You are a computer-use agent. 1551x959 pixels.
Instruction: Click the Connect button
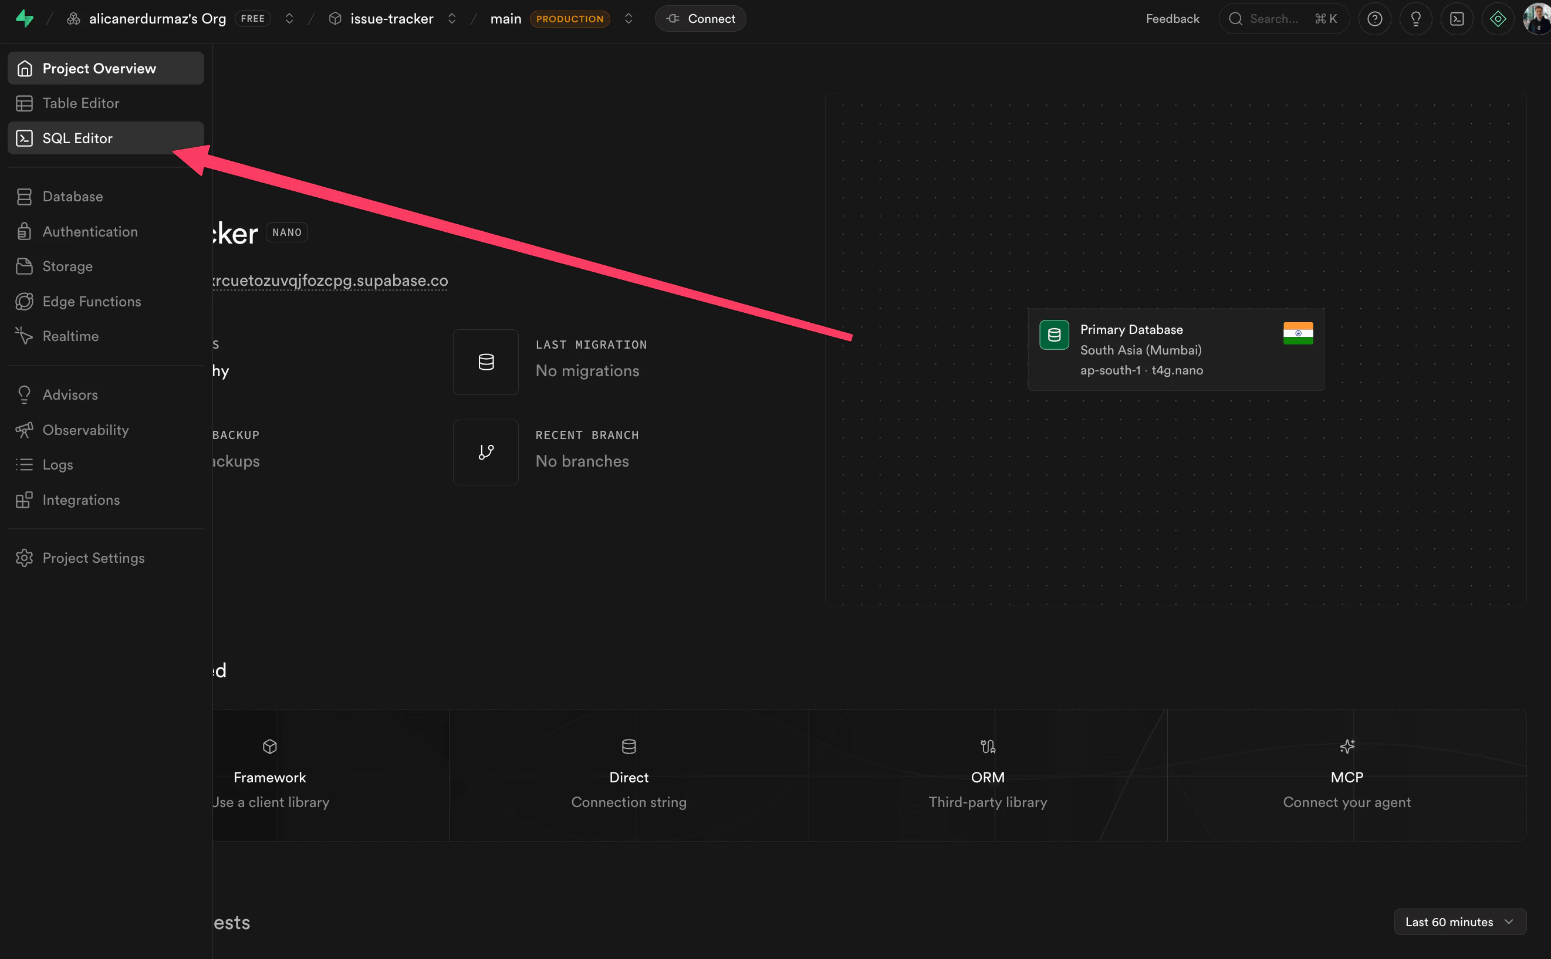(x=700, y=18)
